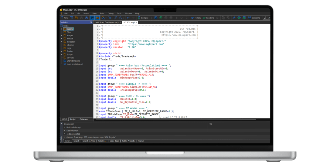Open the Compile options dropdown arrow

pos(151,18)
